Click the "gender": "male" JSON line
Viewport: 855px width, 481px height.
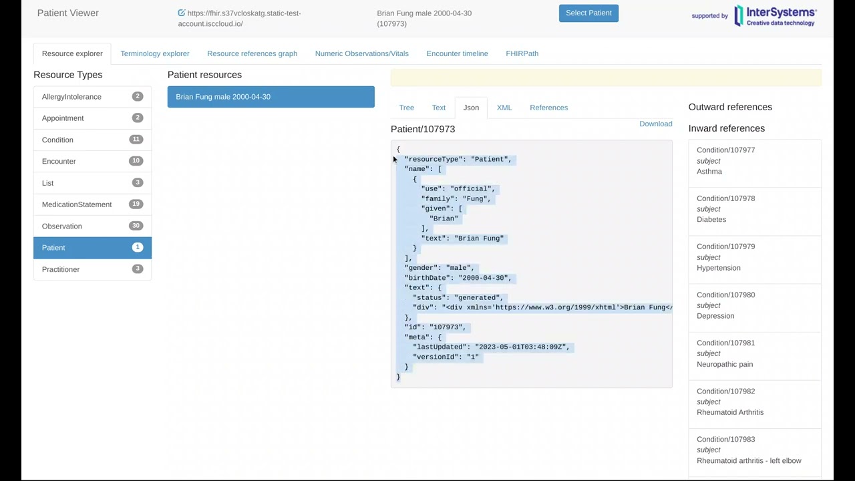pyautogui.click(x=439, y=268)
